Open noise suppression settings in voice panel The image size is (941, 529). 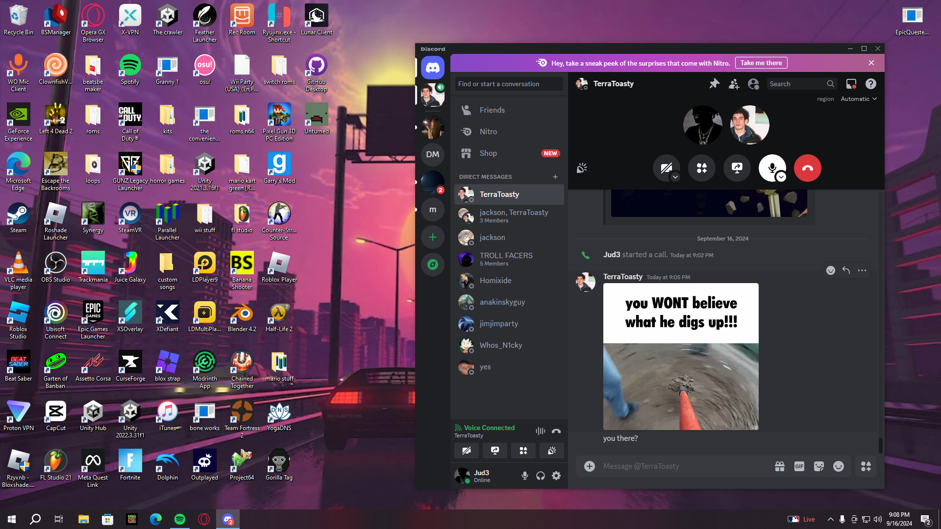click(x=540, y=431)
